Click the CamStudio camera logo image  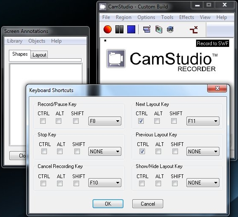(116, 59)
